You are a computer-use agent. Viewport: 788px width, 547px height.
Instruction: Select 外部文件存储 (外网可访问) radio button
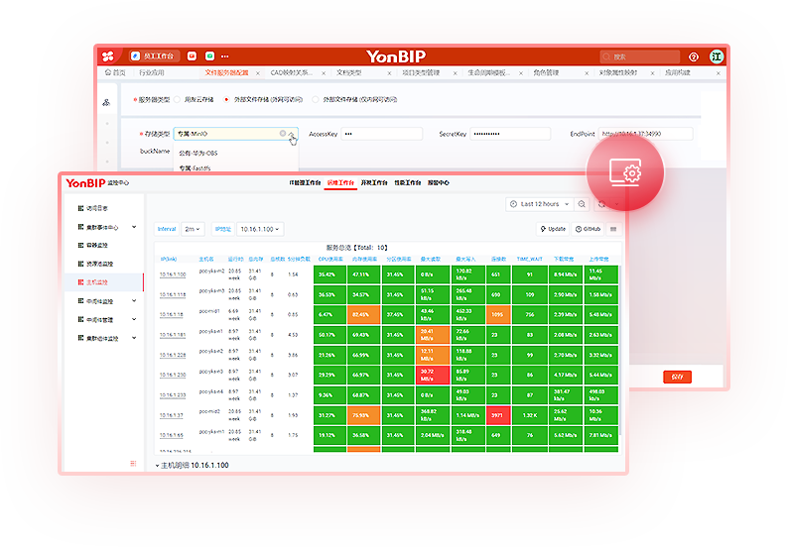click(x=225, y=100)
